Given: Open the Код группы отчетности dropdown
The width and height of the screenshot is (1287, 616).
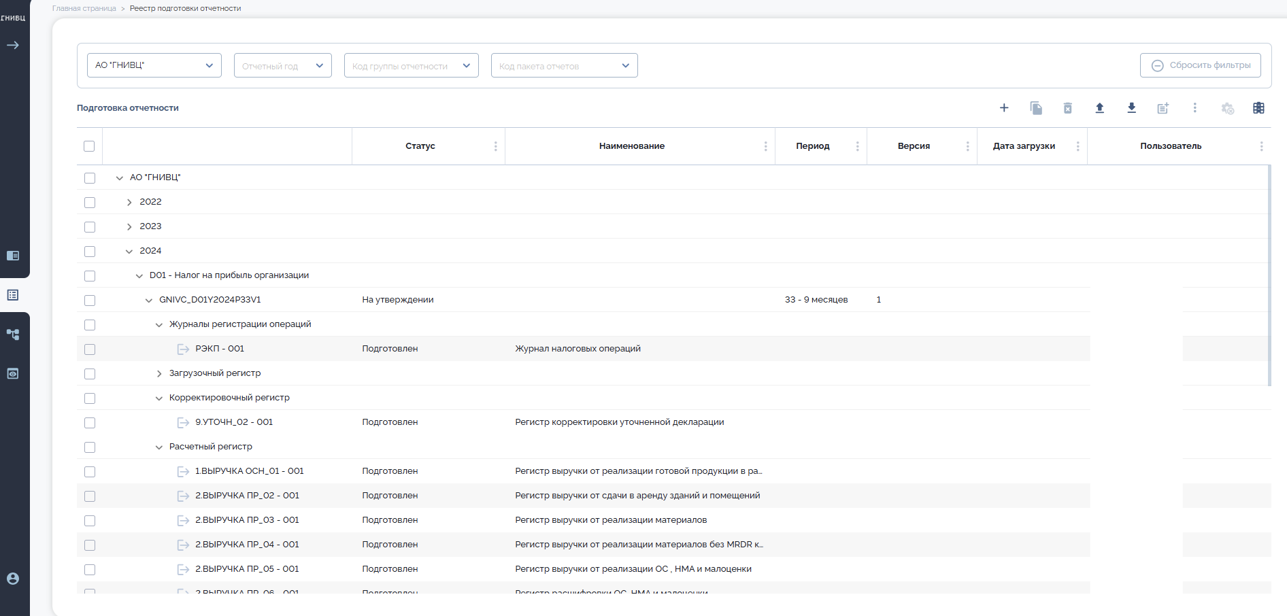Looking at the screenshot, I should 412,65.
